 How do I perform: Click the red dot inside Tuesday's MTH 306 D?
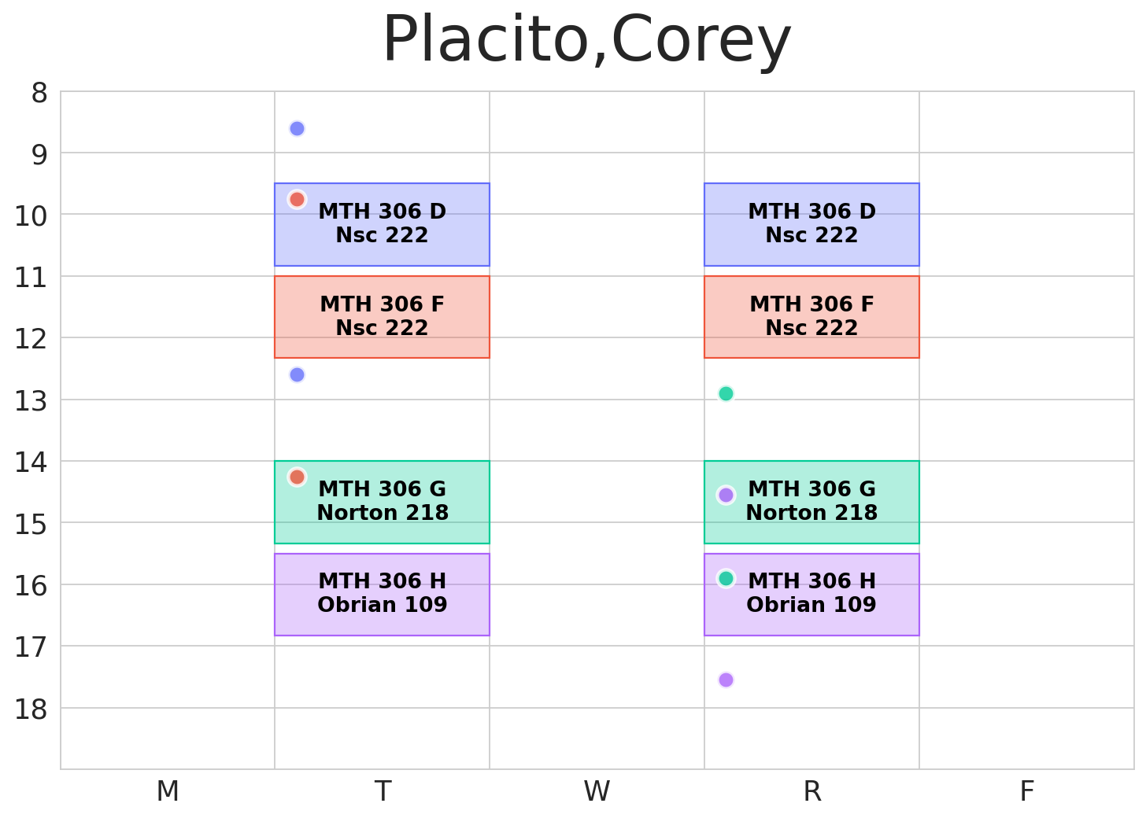(x=297, y=199)
